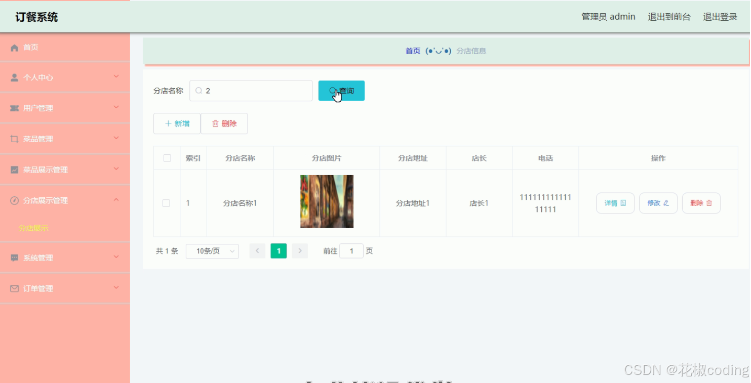Open 菜品管理 via its sidebar icon

coord(14,139)
